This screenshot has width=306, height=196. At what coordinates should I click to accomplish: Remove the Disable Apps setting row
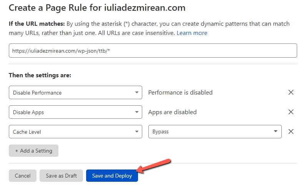coord(291,112)
